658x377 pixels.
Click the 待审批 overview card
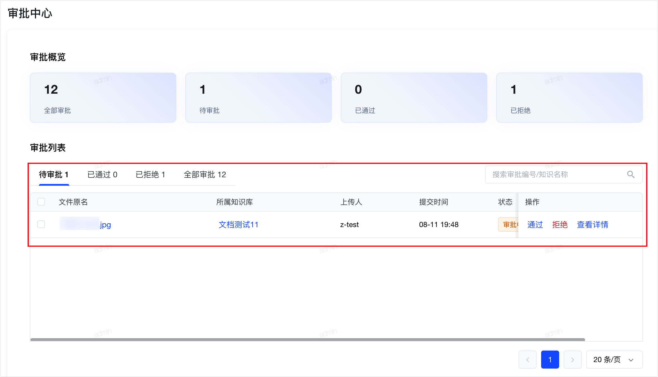coord(259,98)
